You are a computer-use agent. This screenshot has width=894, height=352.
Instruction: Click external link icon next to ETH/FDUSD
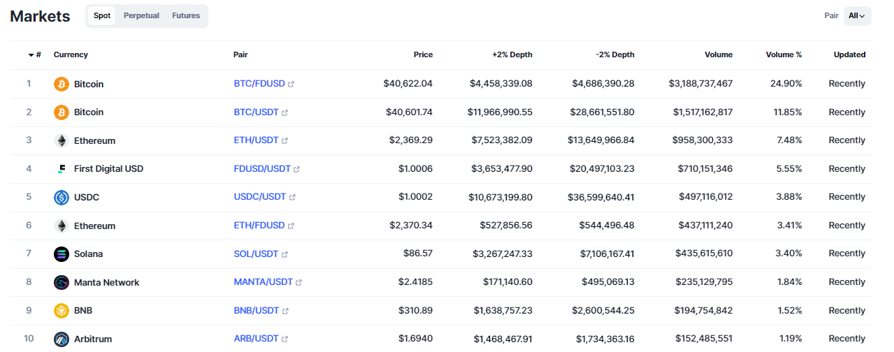pos(291,226)
